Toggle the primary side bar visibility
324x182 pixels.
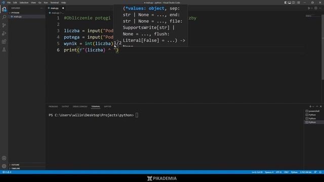click(286, 3)
